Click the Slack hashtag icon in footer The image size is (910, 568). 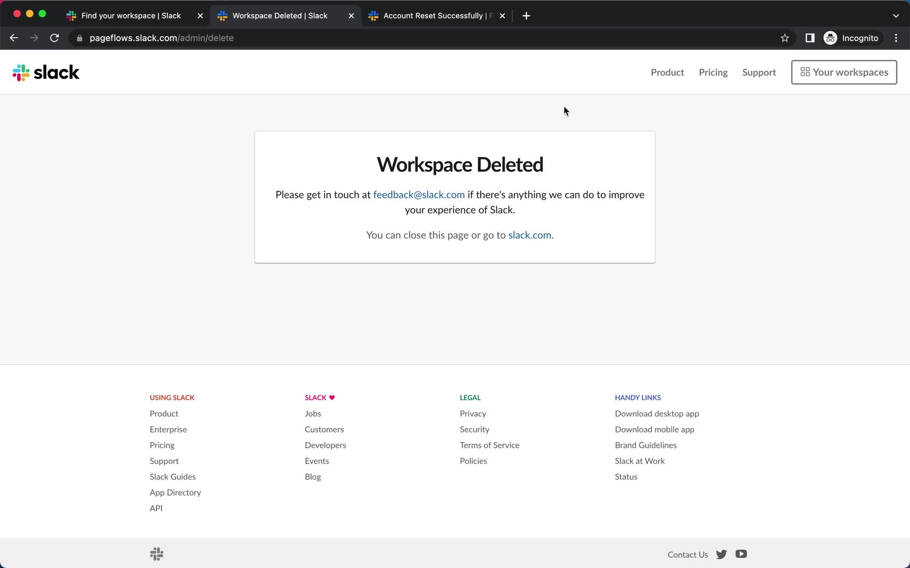click(x=156, y=554)
